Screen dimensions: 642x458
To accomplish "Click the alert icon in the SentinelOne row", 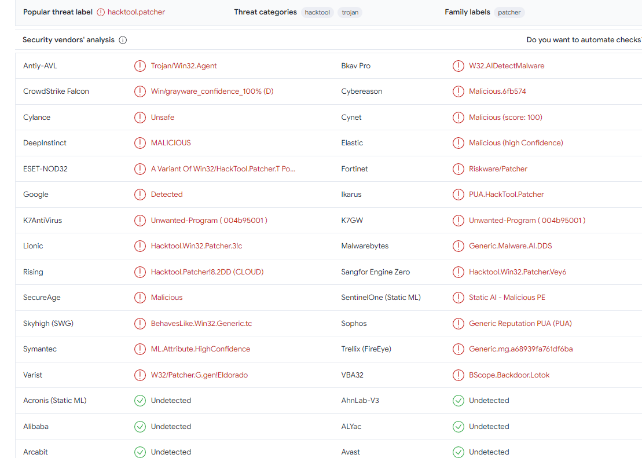I will pyautogui.click(x=458, y=298).
